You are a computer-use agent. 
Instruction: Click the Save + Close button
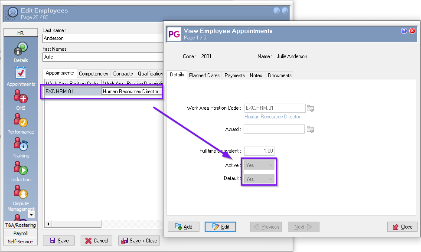[139, 241]
